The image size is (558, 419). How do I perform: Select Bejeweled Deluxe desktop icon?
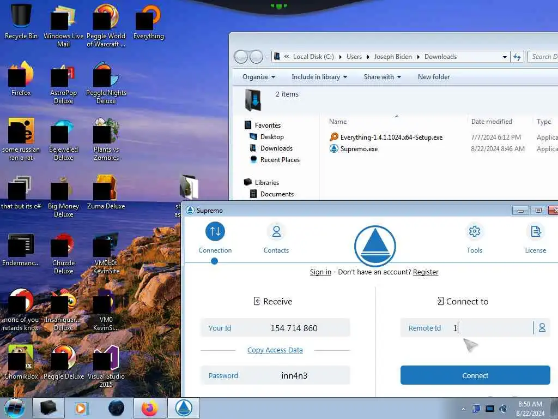[x=63, y=140]
